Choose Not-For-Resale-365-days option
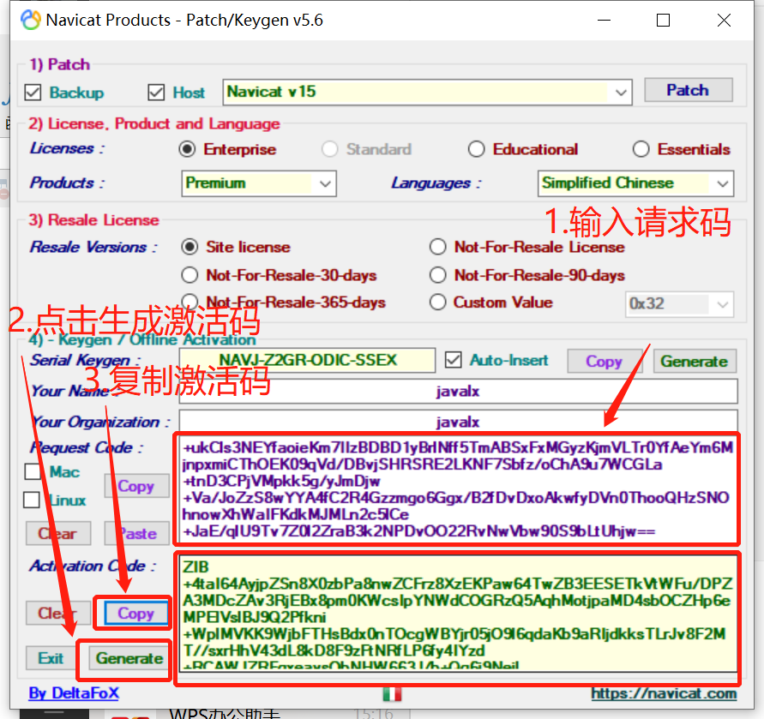This screenshot has height=719, width=764. coord(189,302)
